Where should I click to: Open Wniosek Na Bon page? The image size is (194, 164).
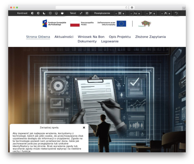tap(91, 37)
